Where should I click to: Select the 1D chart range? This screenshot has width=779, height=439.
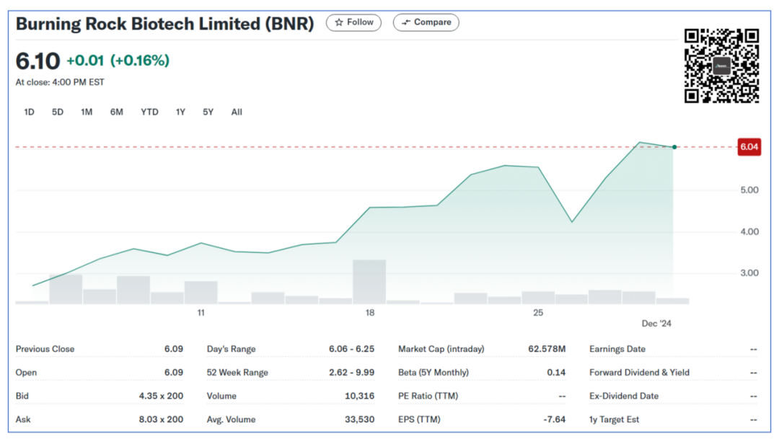[x=29, y=112]
